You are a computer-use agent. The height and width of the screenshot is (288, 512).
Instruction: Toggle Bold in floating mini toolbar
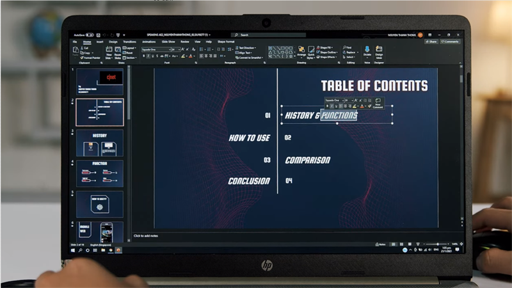click(x=327, y=106)
